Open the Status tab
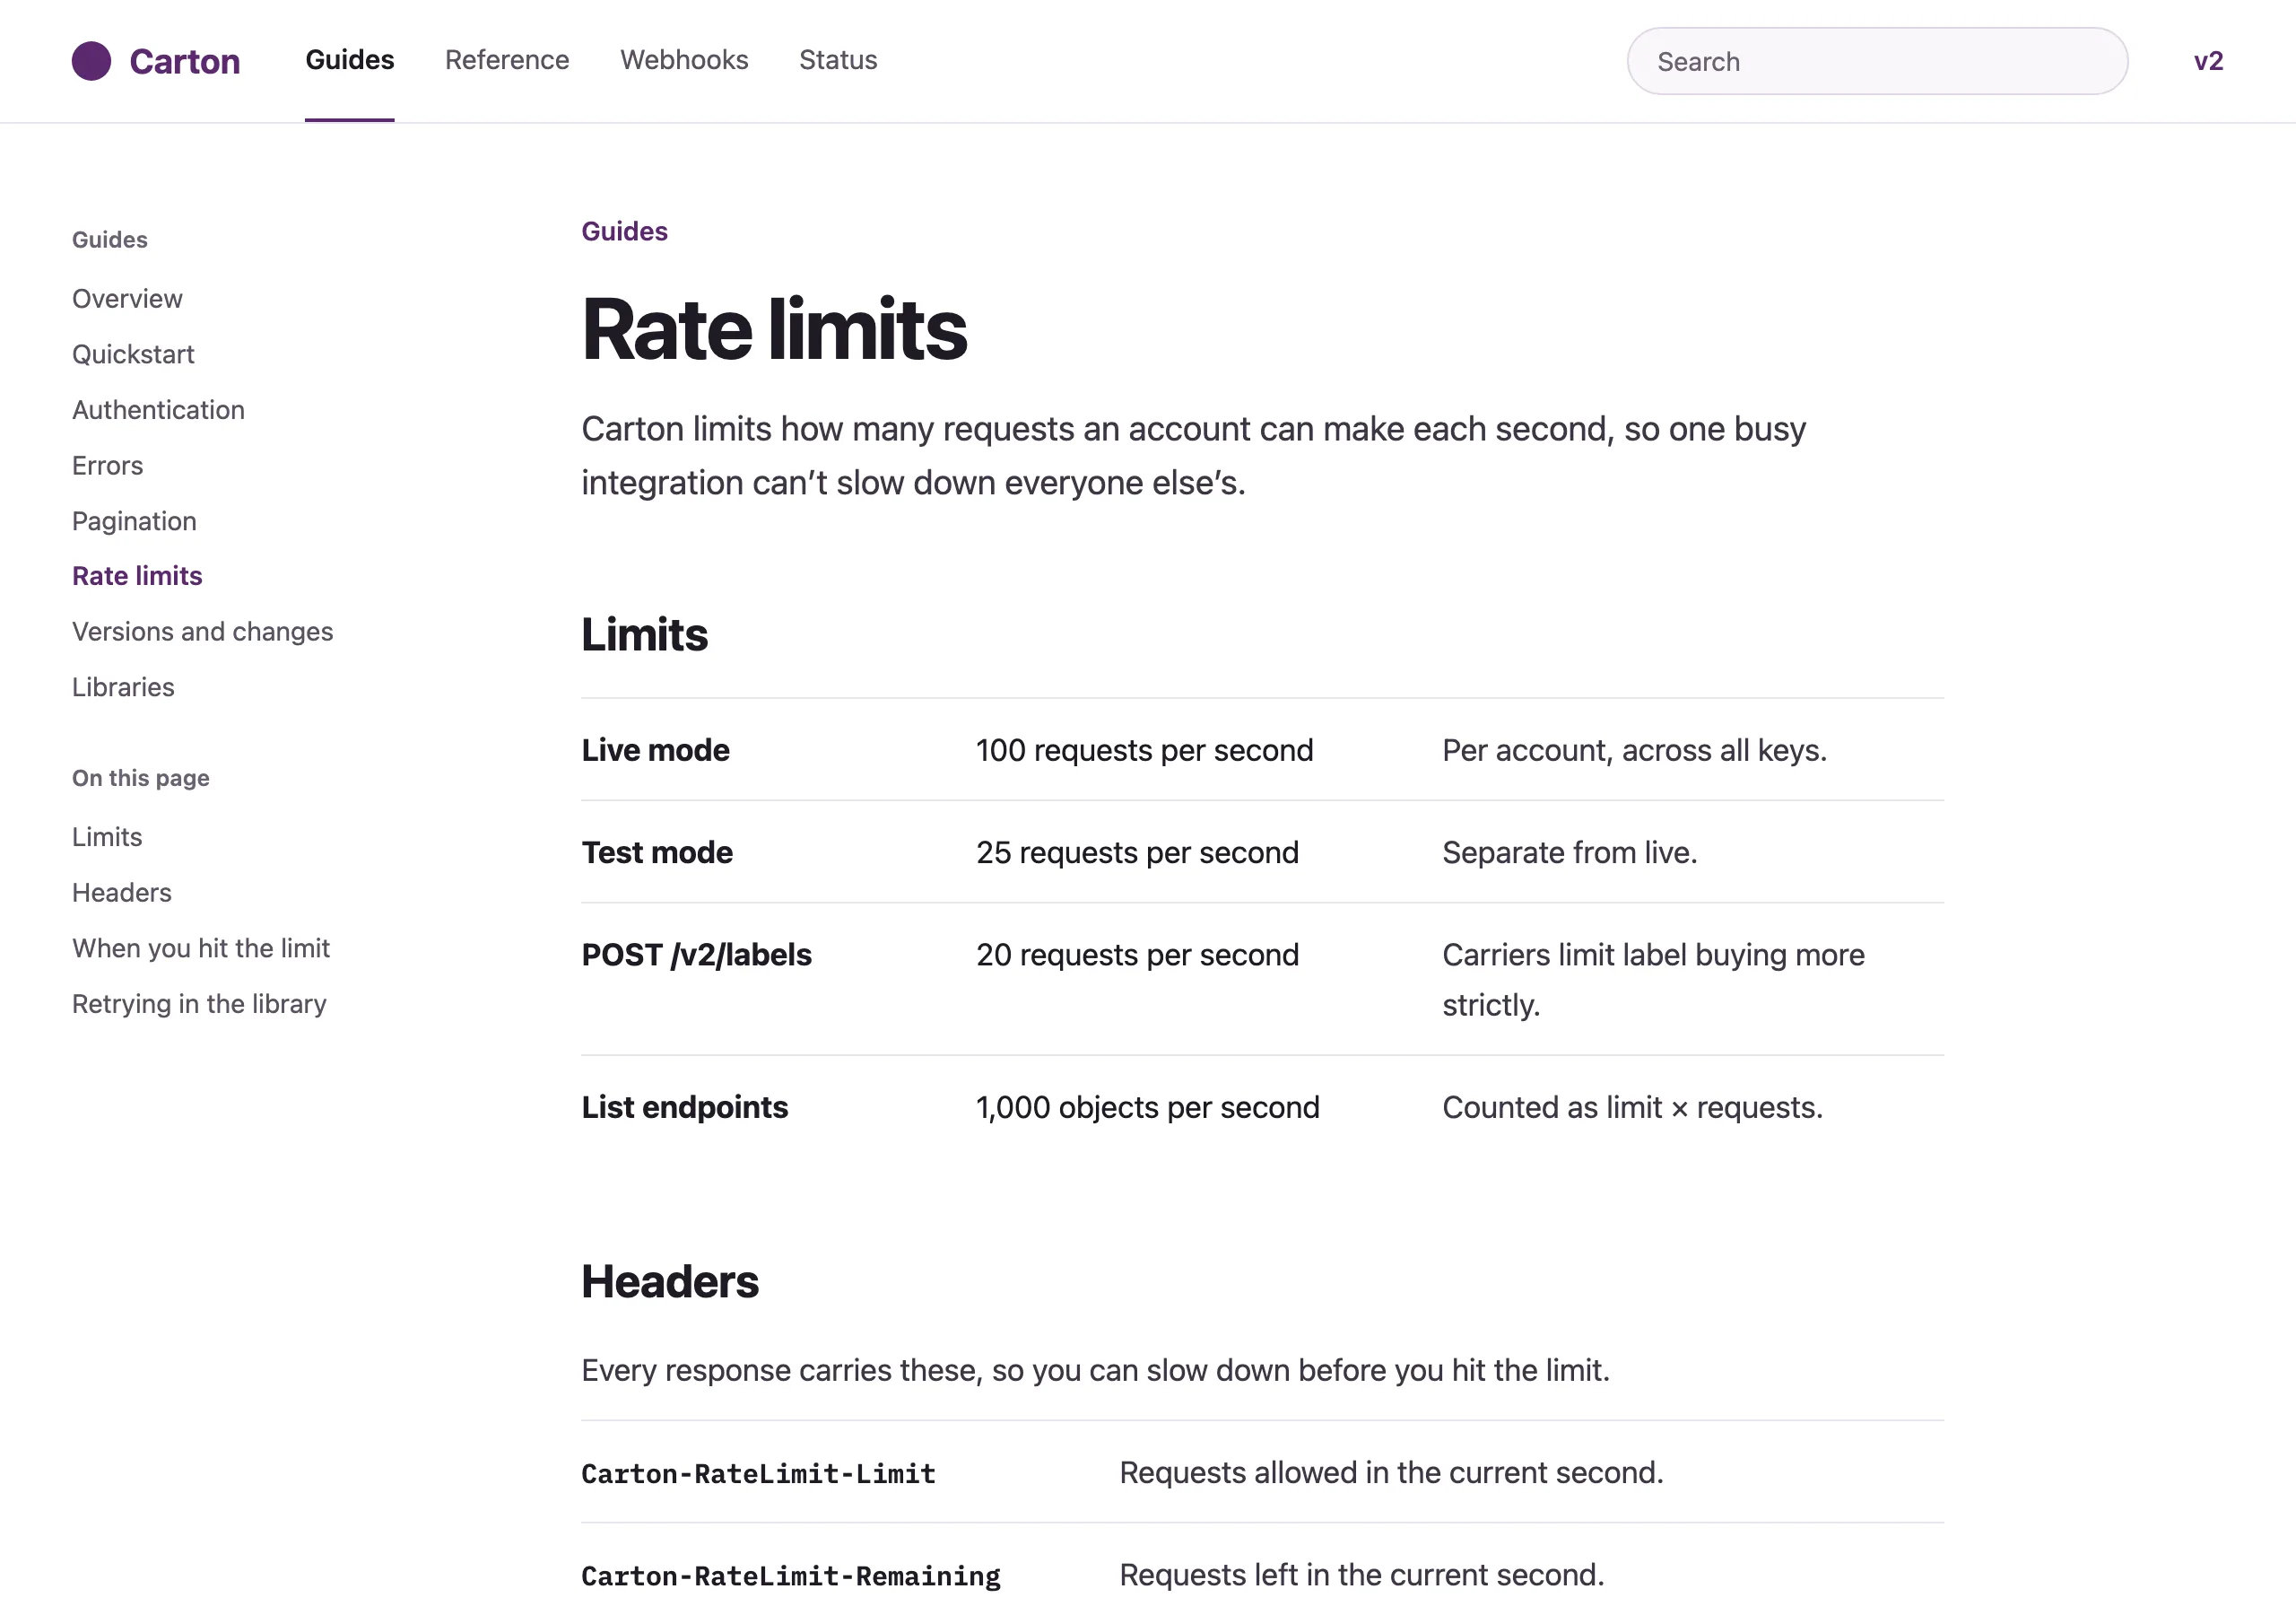2296x1615 pixels. 838,60
